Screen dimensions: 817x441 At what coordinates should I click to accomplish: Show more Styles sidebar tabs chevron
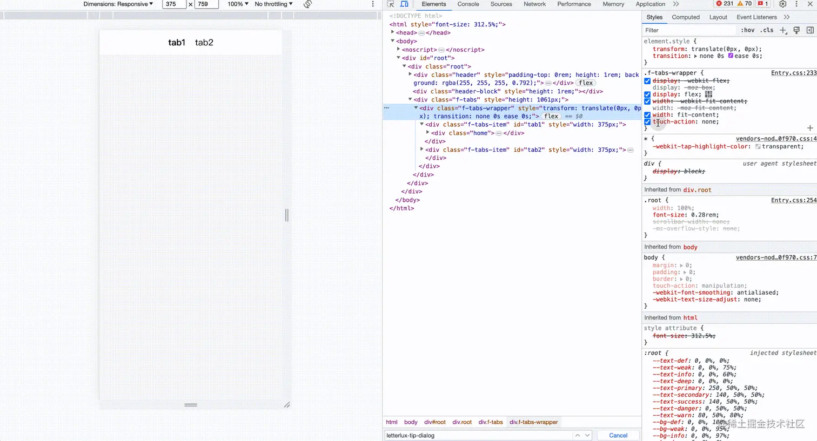(787, 17)
